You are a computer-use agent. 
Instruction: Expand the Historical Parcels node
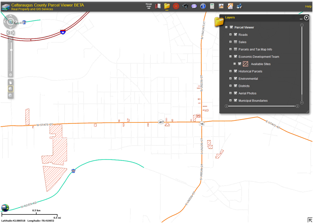point(231,71)
